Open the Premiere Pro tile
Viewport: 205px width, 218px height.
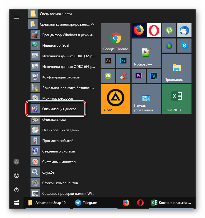[139, 76]
